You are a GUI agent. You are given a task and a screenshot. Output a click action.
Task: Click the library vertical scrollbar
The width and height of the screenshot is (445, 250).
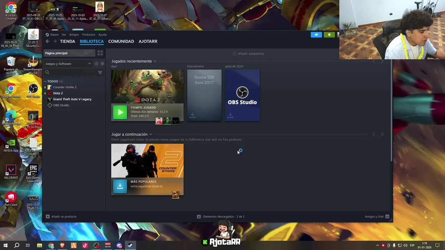[x=392, y=110]
